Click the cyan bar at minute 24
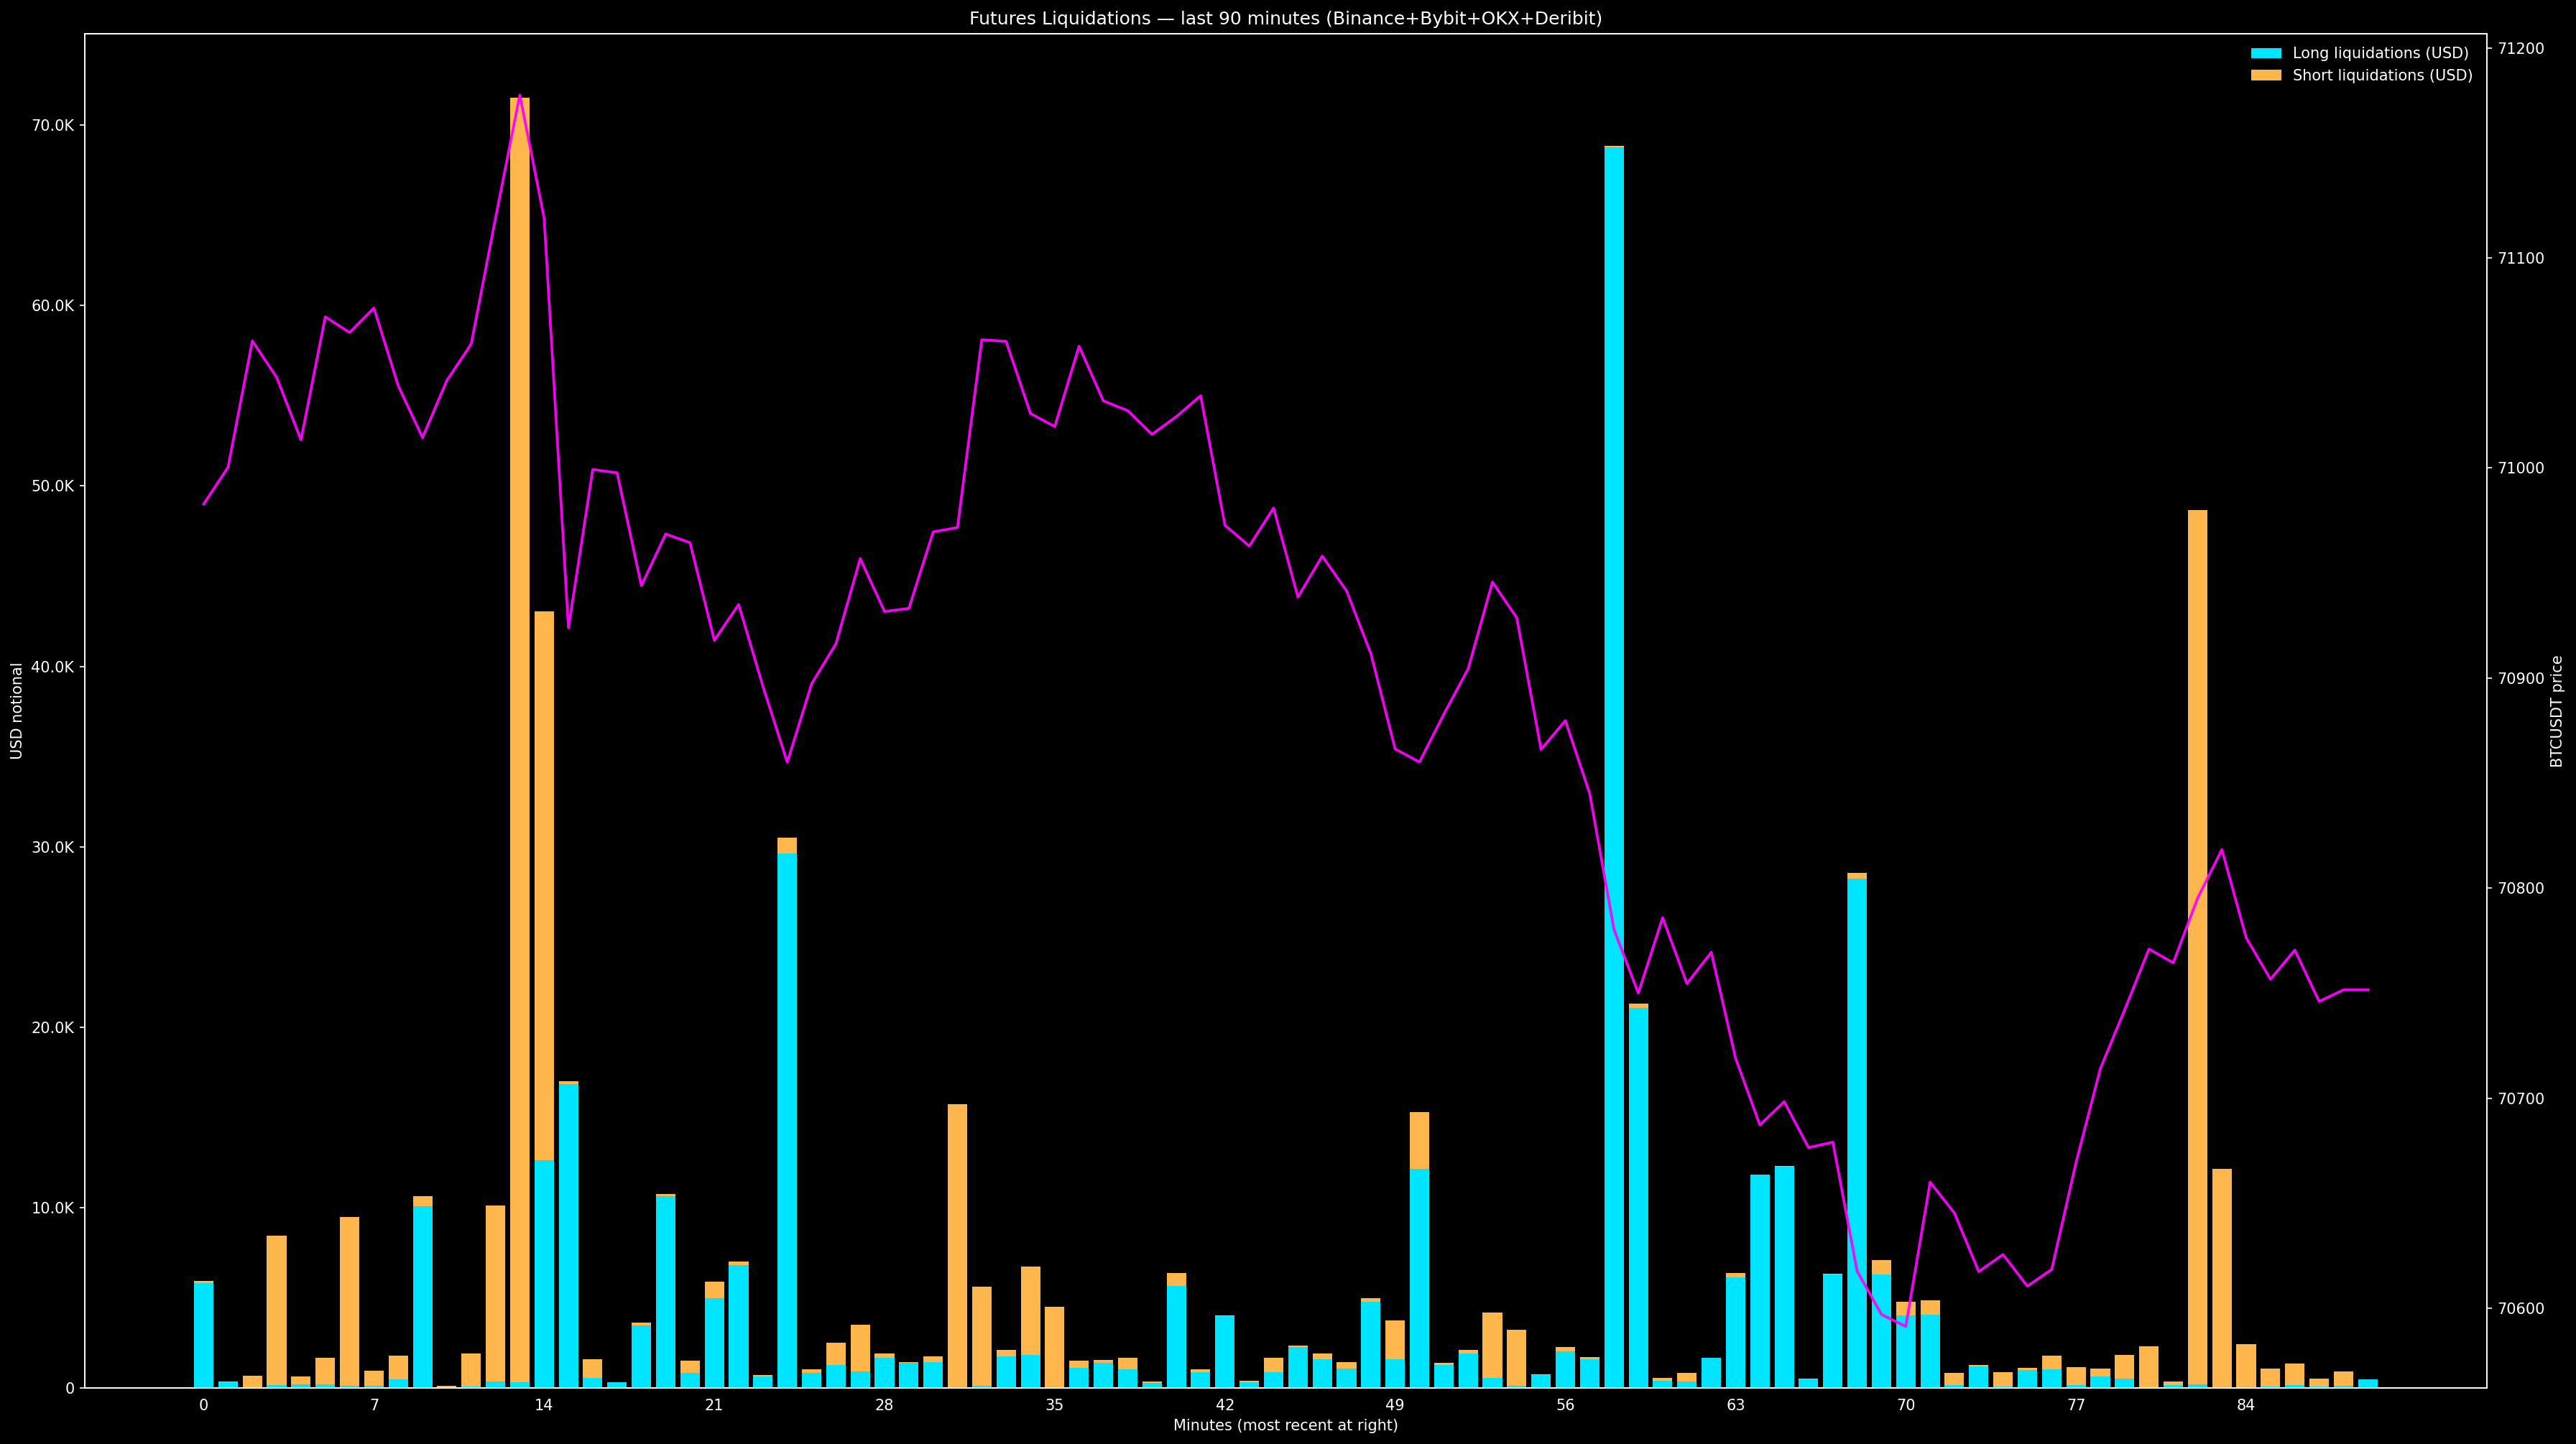This screenshot has height=1444, width=2576. [787, 1120]
